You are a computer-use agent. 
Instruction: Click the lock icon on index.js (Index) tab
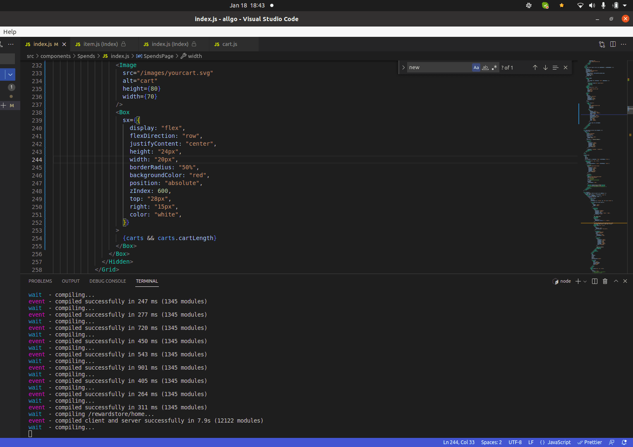194,44
